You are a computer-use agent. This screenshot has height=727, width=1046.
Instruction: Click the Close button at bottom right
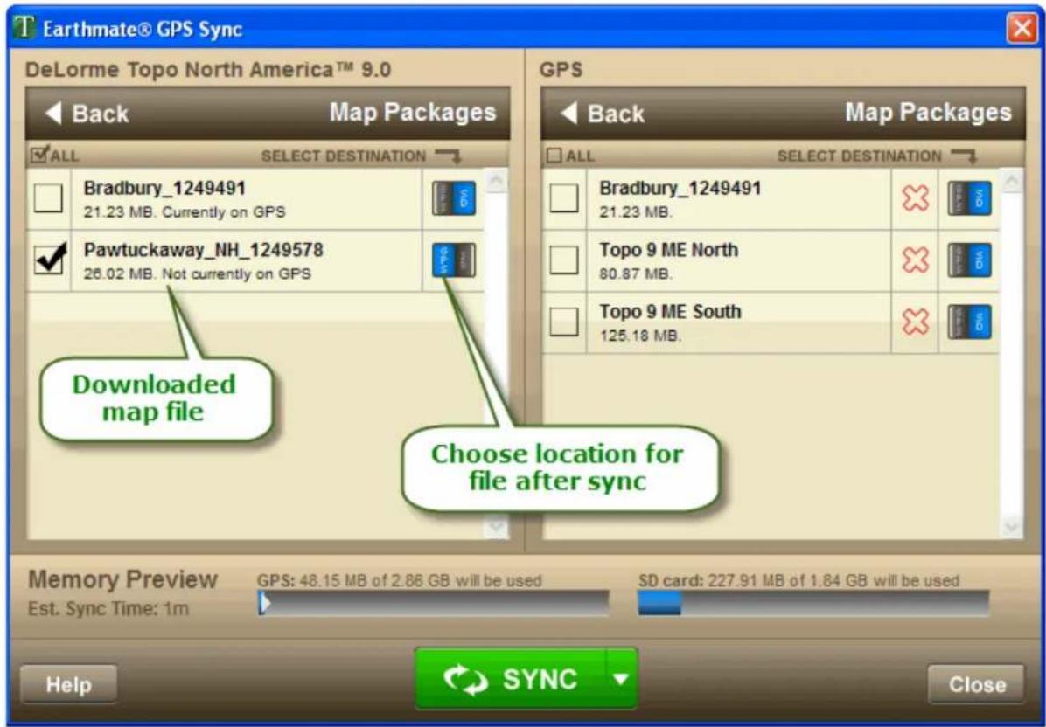[976, 684]
